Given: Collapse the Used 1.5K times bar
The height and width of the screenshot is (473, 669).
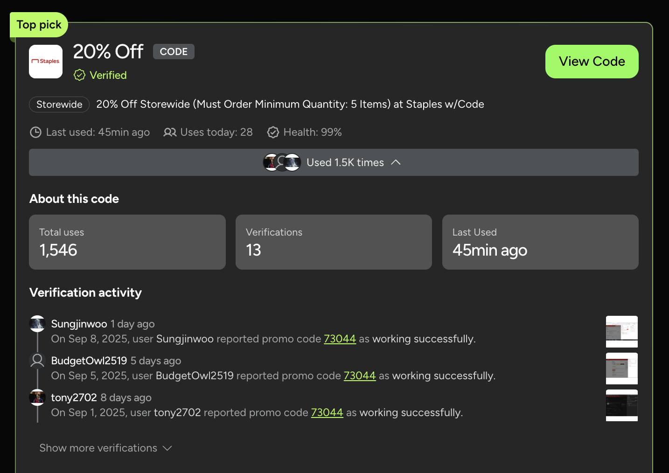Looking at the screenshot, I should (334, 162).
